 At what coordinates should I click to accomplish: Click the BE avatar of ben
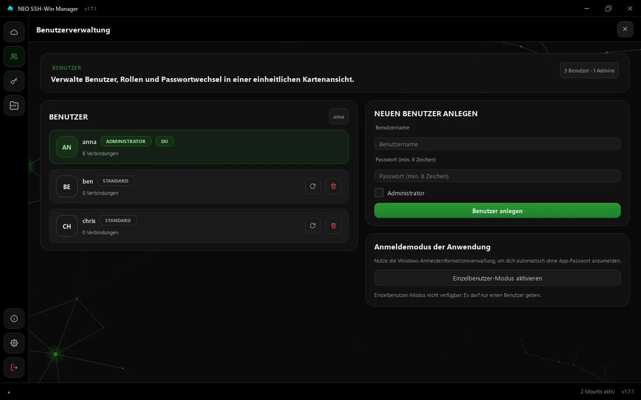coord(67,186)
